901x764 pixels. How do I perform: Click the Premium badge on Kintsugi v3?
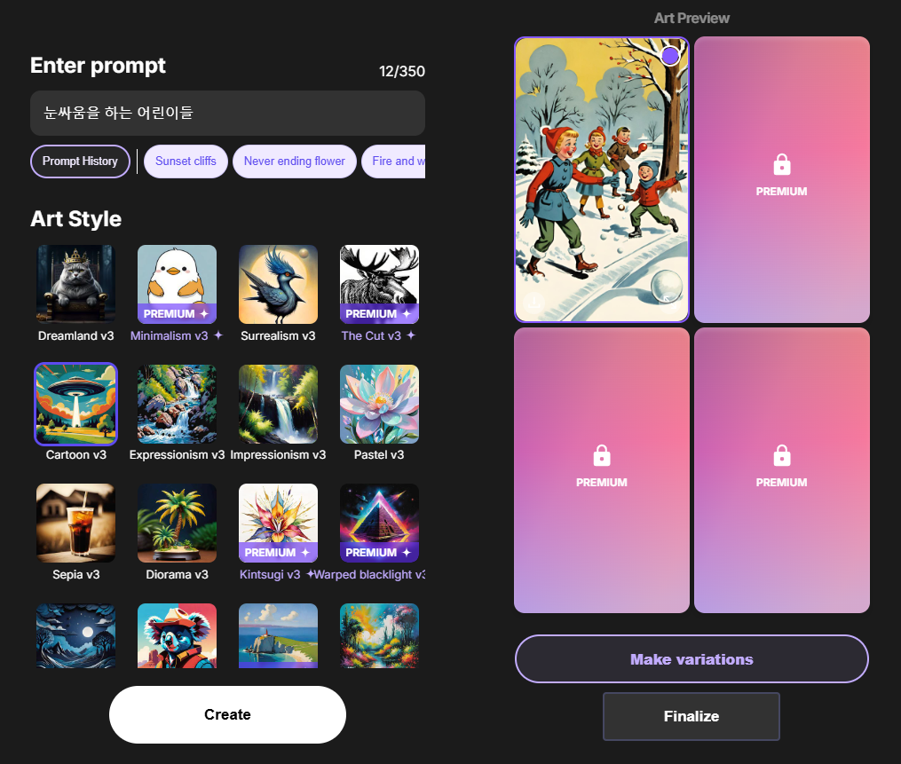click(278, 552)
